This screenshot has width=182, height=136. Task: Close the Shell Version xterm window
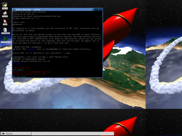(x=101, y=10)
